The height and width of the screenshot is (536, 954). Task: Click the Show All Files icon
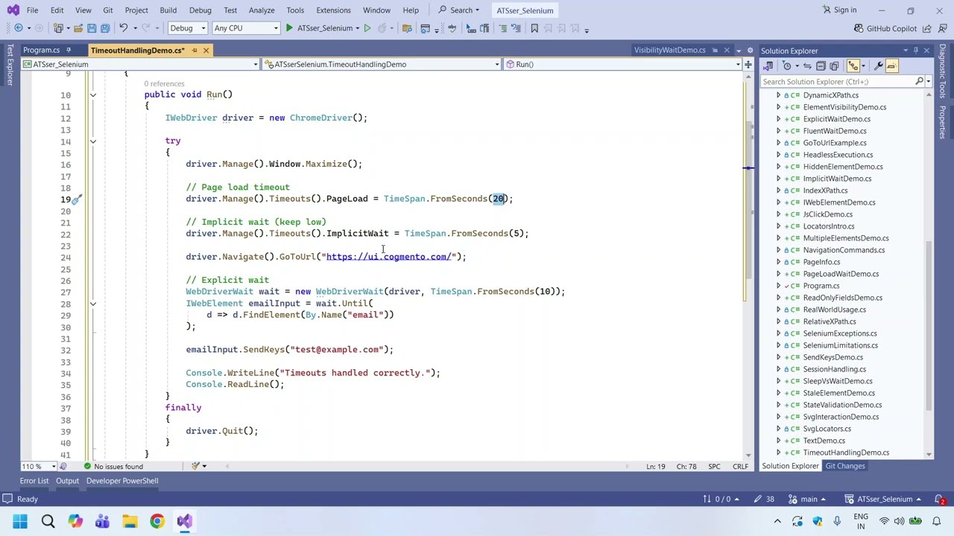click(834, 66)
